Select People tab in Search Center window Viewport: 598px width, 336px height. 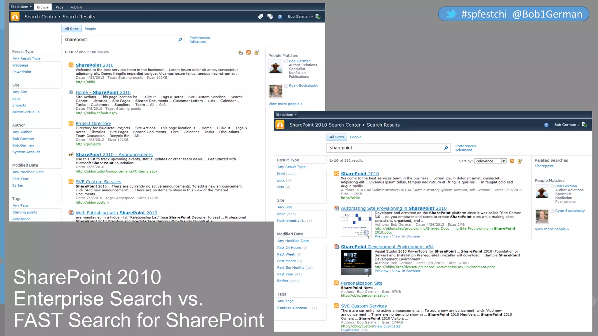coord(90,29)
